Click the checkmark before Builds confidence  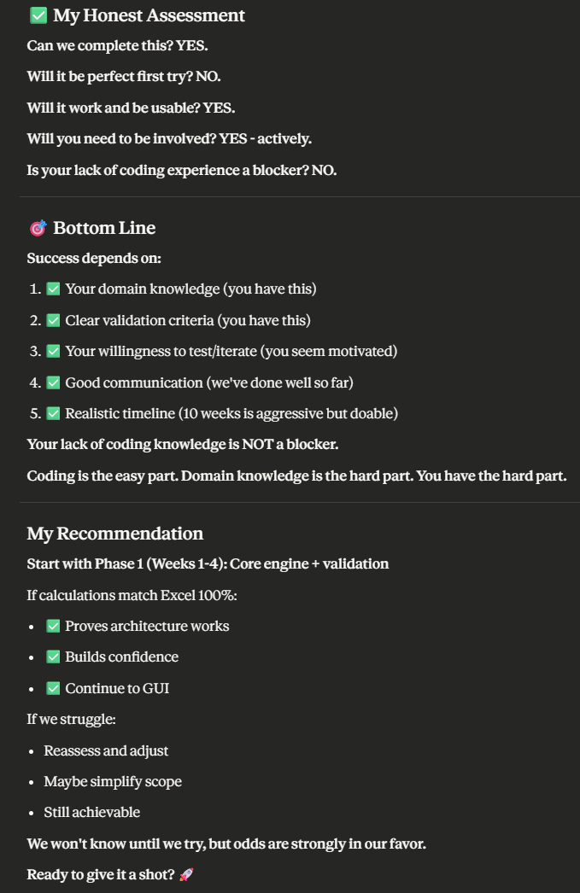53,657
